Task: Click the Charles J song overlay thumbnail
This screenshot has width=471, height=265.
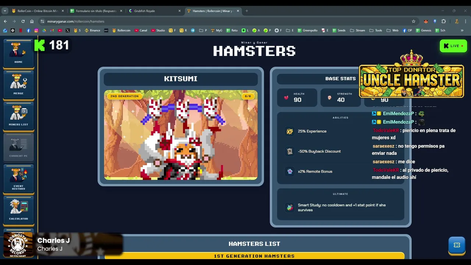Action: click(x=18, y=244)
